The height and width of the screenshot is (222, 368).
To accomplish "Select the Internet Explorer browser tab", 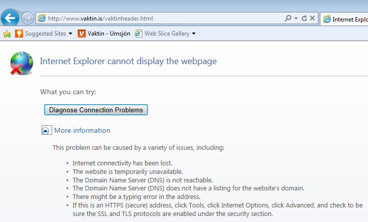I will point(345,19).
